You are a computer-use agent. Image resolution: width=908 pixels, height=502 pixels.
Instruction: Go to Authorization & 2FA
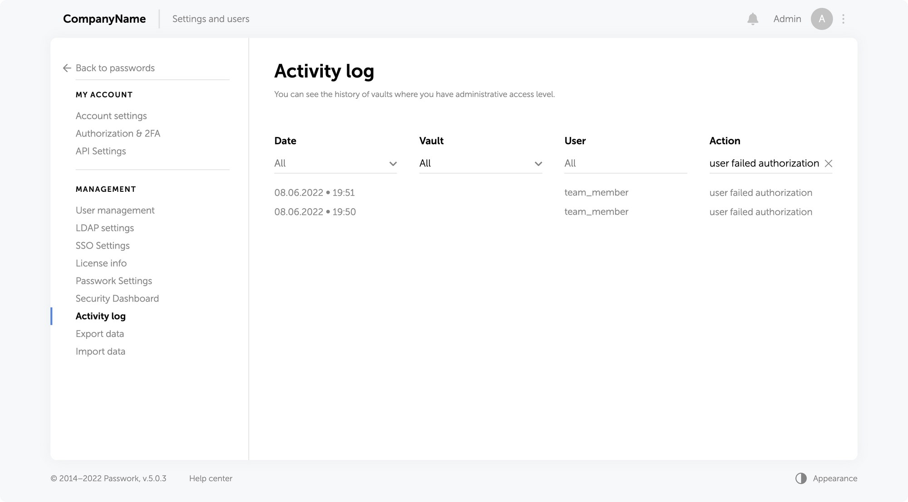118,134
